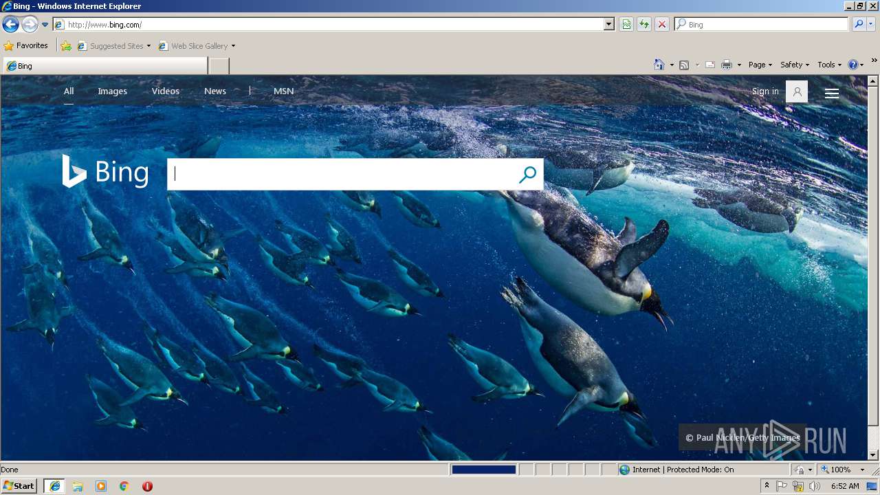The image size is (880, 495).
Task: Click the Bing search input field
Action: point(341,174)
